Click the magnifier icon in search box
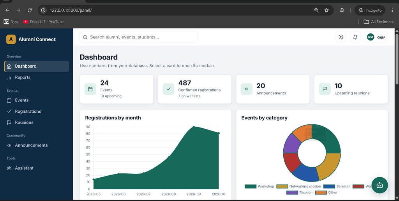Screen dimensions: 399x201 85,37
